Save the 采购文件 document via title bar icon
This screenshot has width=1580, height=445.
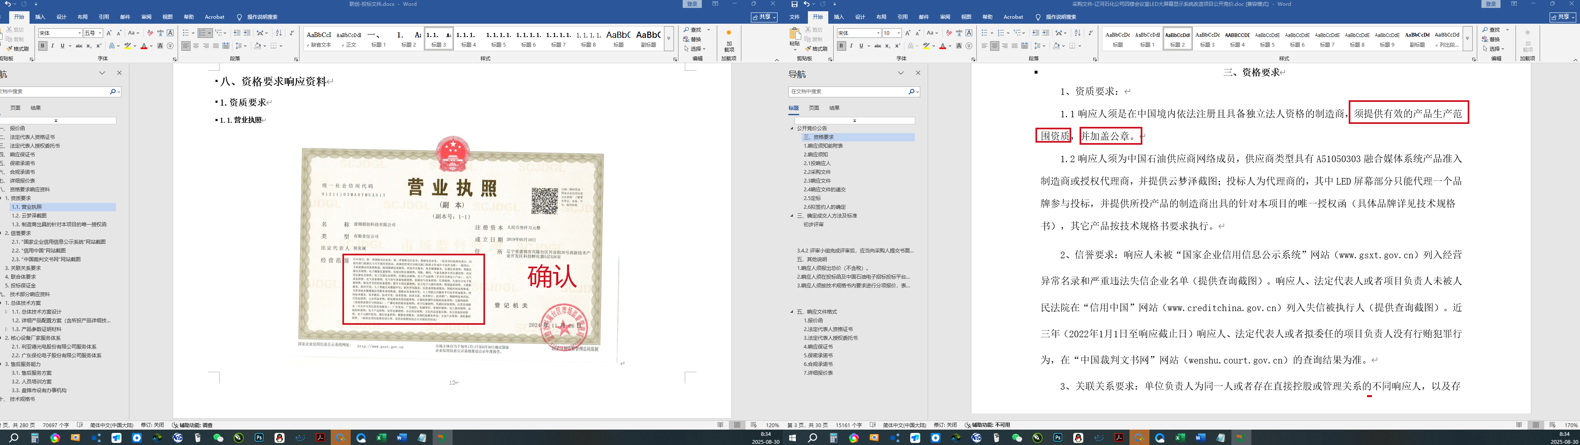coord(794,4)
